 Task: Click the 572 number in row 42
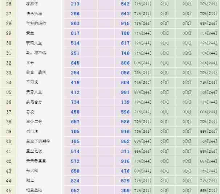(75, 161)
